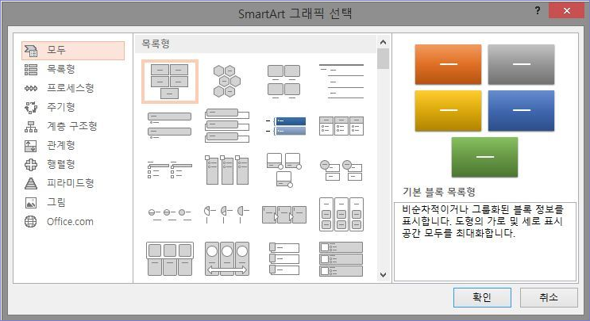Image resolution: width=590 pixels, height=321 pixels.
Task: Click the 목록형 gallery section header
Action: [x=256, y=44]
